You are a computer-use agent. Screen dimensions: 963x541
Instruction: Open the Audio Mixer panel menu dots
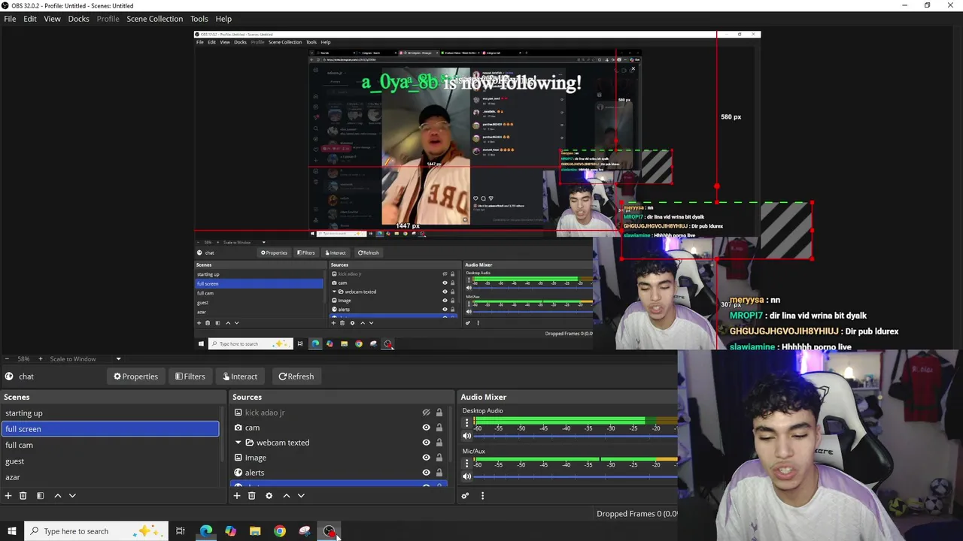pyautogui.click(x=482, y=496)
